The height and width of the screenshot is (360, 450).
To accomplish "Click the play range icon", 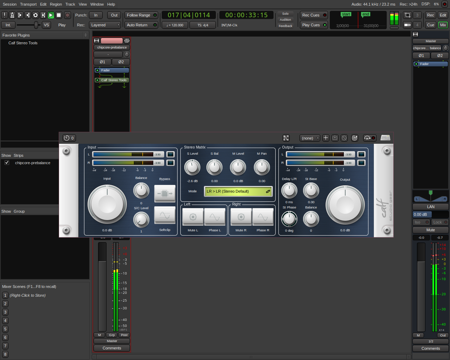I will click(43, 15).
